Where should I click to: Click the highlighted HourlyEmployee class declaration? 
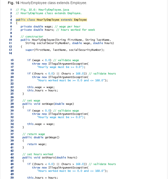pos(51,20)
